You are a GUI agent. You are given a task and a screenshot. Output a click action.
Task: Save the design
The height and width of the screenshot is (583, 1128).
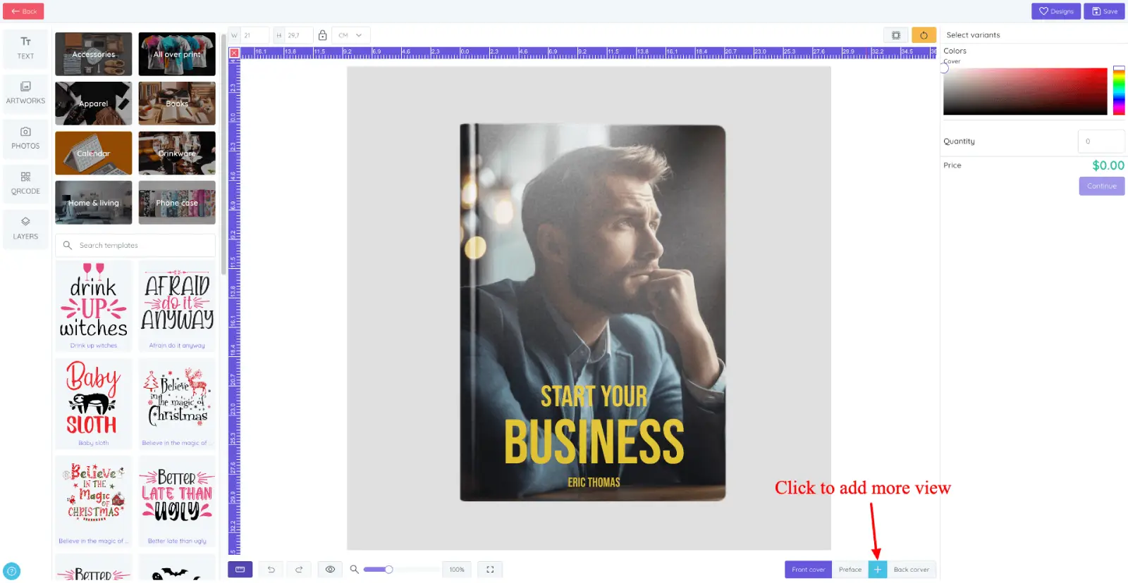tap(1104, 11)
